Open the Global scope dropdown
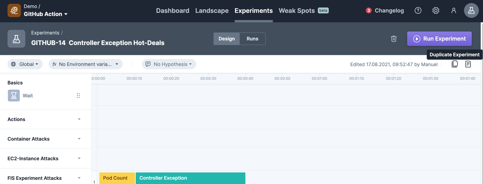 25,64
